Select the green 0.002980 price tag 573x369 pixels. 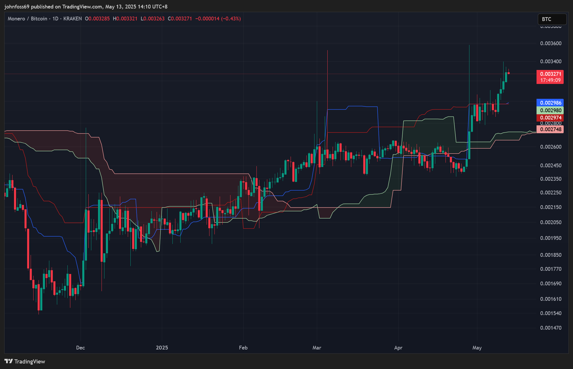550,110
